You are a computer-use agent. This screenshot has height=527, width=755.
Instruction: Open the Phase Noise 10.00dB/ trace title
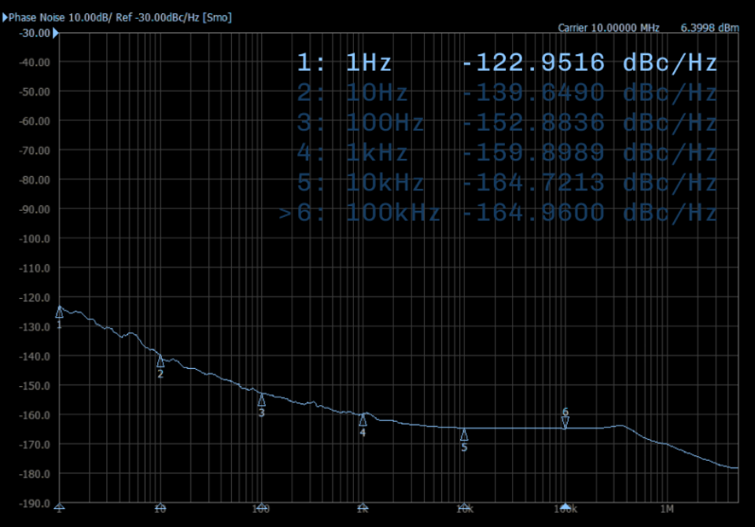pyautogui.click(x=120, y=17)
